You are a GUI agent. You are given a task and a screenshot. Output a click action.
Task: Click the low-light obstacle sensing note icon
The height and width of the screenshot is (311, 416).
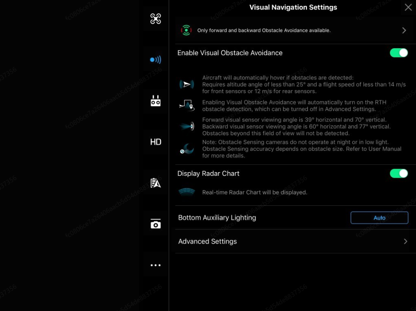pos(187,148)
